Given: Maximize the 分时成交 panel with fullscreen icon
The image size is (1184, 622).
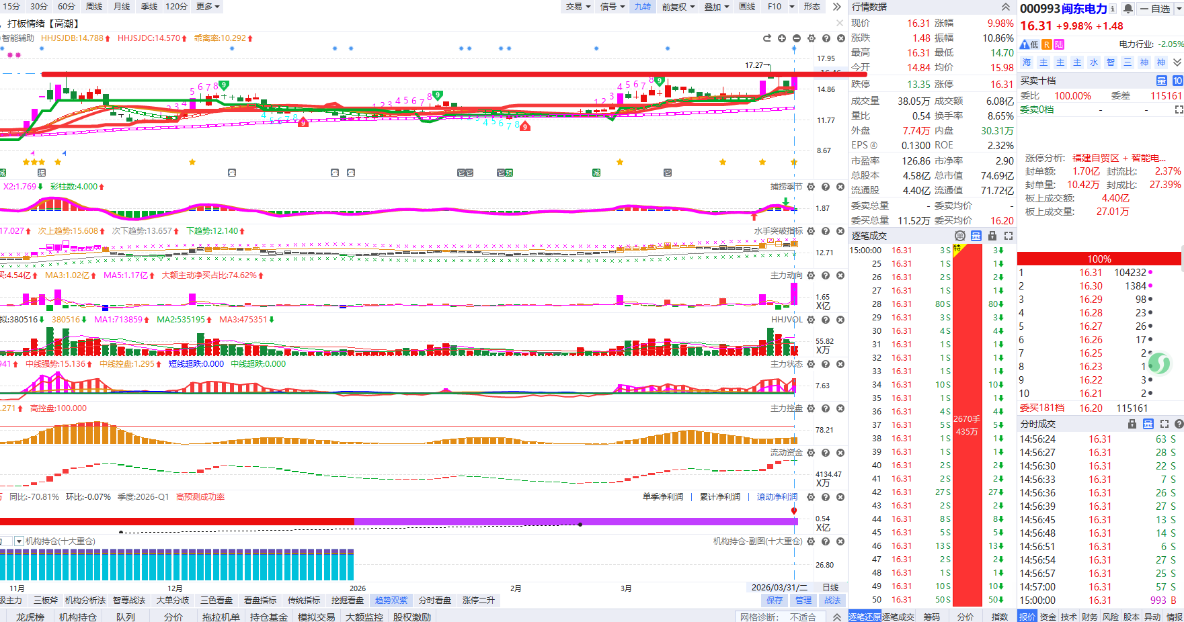Looking at the screenshot, I should (x=1165, y=424).
